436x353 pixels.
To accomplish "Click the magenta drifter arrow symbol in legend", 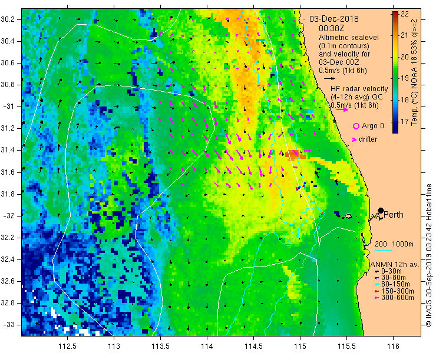I will click(x=354, y=139).
